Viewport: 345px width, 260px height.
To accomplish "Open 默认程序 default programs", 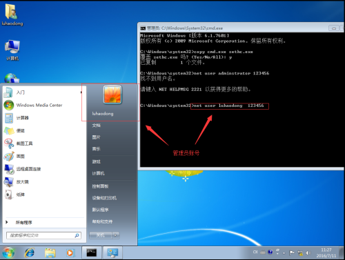I will [100, 210].
